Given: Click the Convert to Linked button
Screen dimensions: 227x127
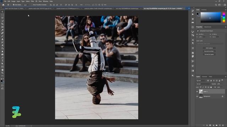Looking at the screenshot, I should 209,51.
